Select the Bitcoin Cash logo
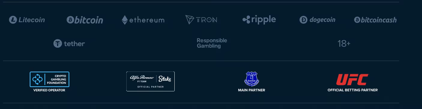Viewport: 422px width, 109px height. click(x=375, y=20)
